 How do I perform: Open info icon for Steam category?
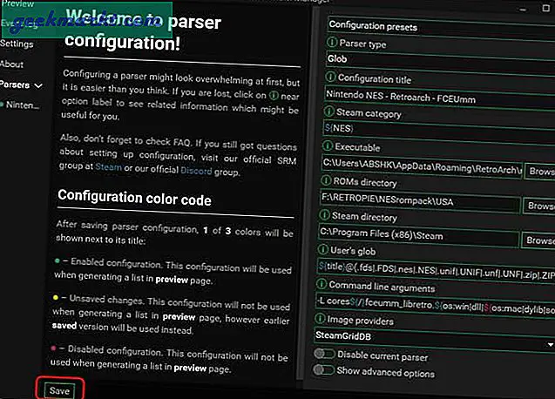(x=332, y=112)
